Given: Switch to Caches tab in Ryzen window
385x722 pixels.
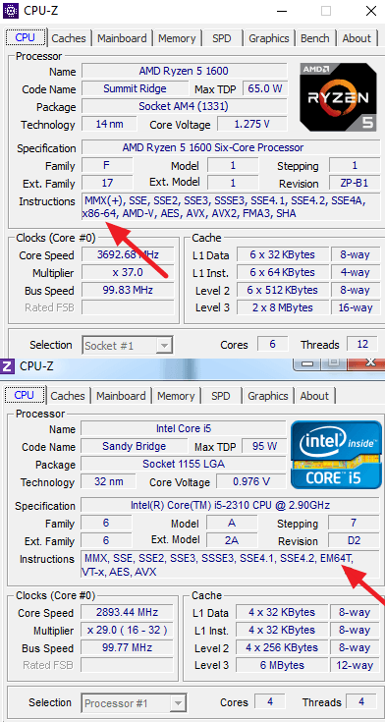Looking at the screenshot, I should [x=69, y=38].
